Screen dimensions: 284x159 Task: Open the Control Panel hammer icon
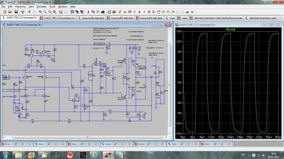coord(23,12)
